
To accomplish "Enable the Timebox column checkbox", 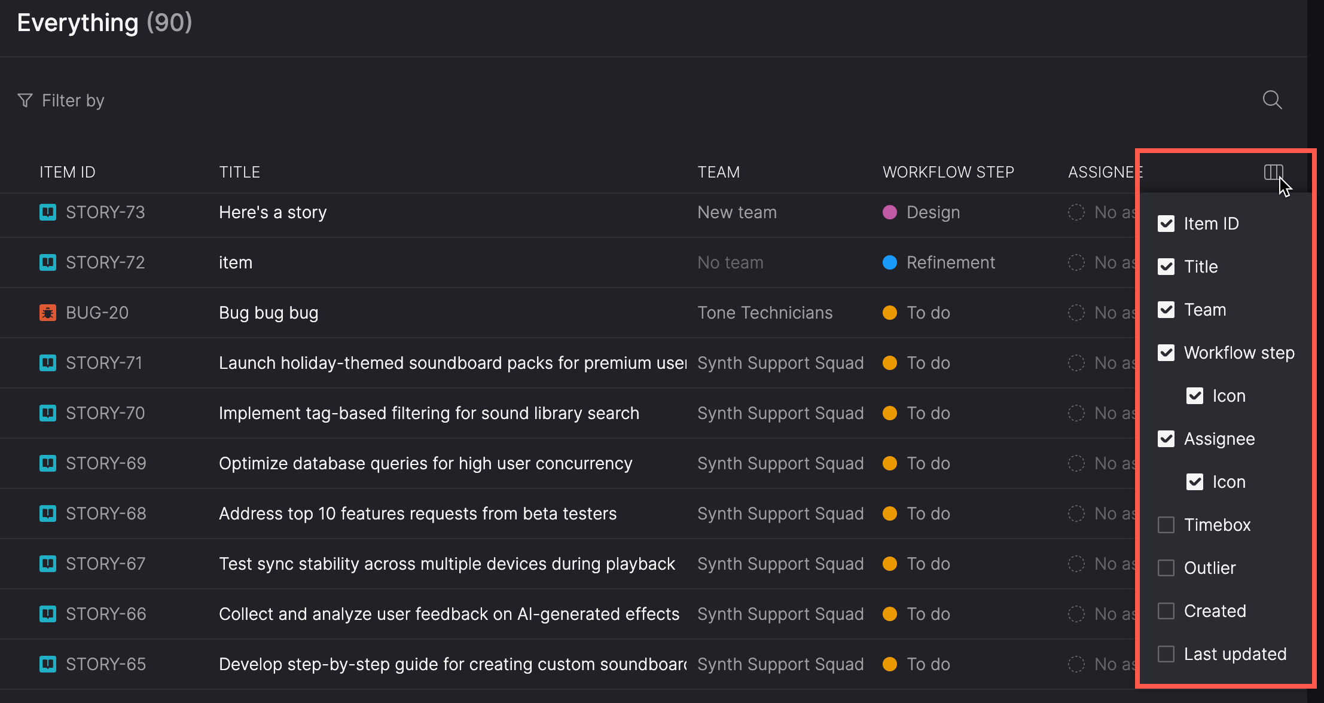I will 1166,525.
